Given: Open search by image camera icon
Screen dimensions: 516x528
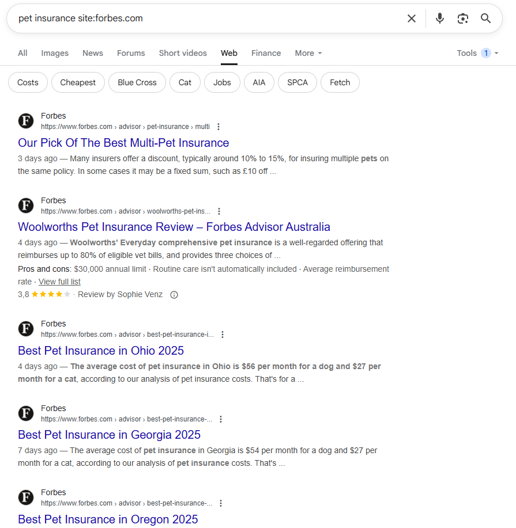Looking at the screenshot, I should [x=463, y=18].
